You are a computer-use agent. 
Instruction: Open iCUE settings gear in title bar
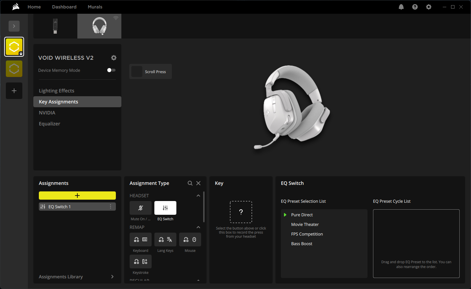pos(429,7)
